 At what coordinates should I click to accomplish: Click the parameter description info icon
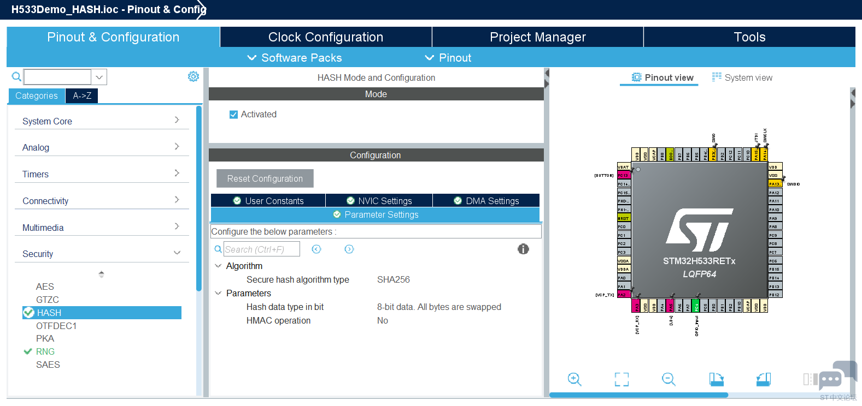523,249
